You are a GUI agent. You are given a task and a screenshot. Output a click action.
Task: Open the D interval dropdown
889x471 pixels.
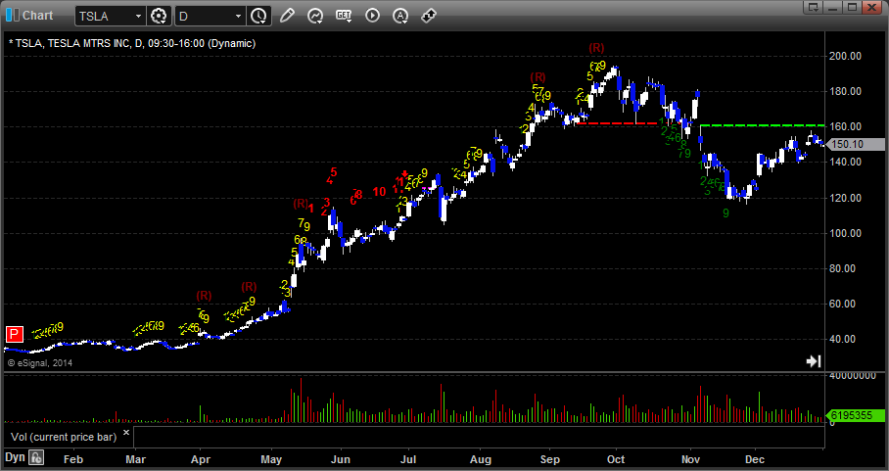tap(239, 17)
